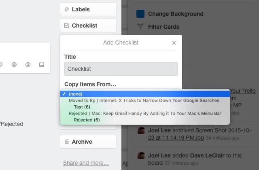Image resolution: width=259 pixels, height=170 pixels.
Task: Open the Screen Shot 2015-10-23 attachment link
Action: 200,134
